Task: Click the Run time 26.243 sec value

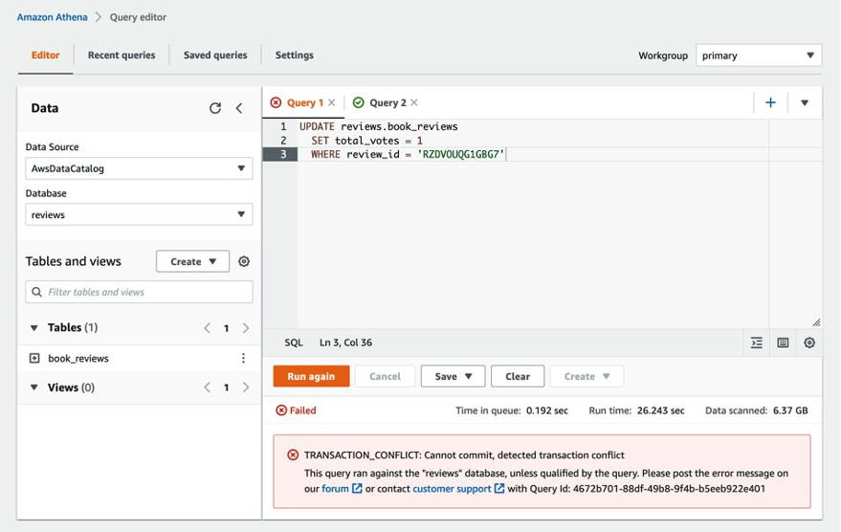Action: [660, 410]
